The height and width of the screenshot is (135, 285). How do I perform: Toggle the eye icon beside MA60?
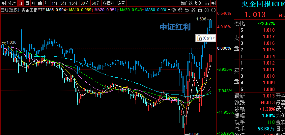pos(173,10)
